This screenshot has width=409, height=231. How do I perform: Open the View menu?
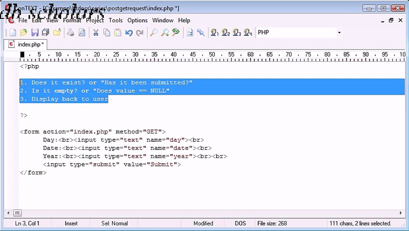click(52, 20)
